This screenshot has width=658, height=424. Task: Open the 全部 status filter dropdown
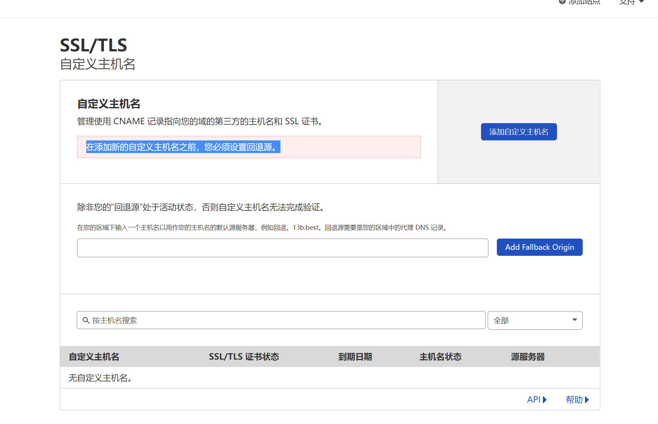(x=535, y=320)
